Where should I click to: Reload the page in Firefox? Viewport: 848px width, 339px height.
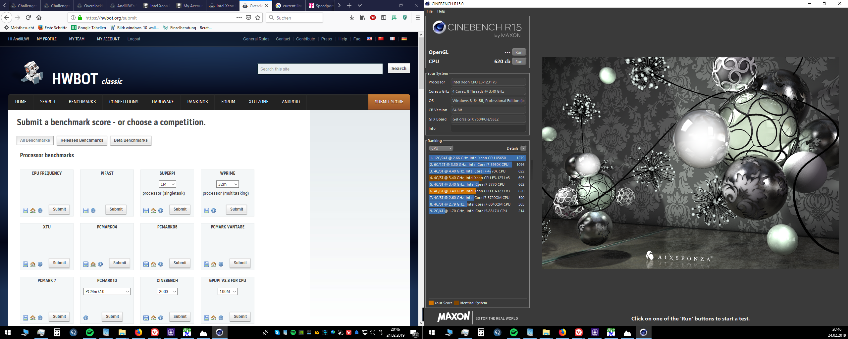[28, 18]
